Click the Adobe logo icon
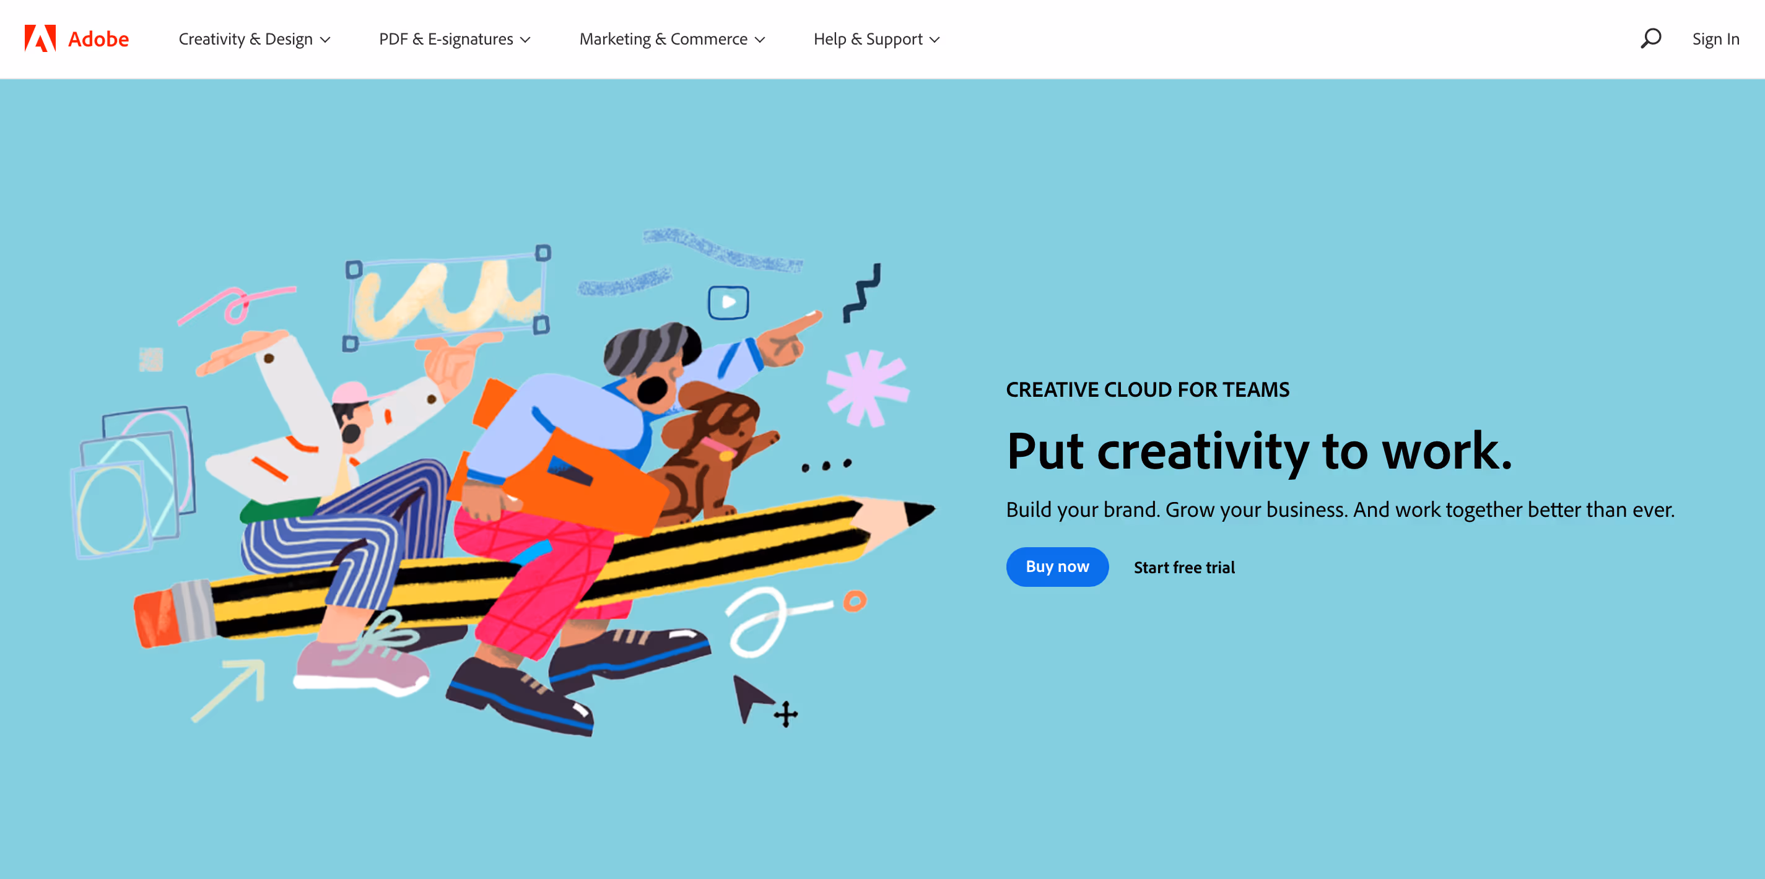The height and width of the screenshot is (879, 1765). (40, 38)
